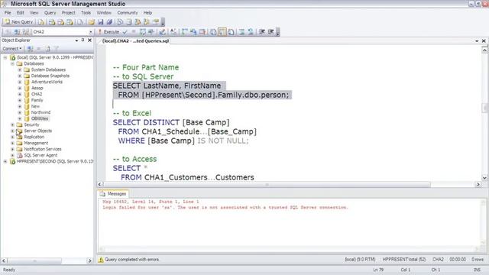The height and width of the screenshot is (275, 489).
Task: Open the CHA2 database dropdown
Action: 91,32
